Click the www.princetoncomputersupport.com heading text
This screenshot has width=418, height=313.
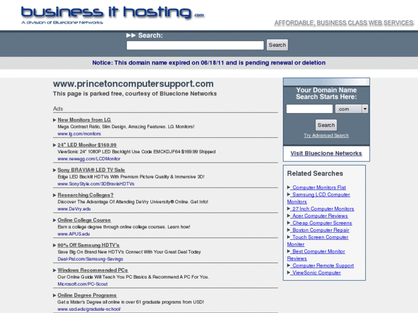133,84
